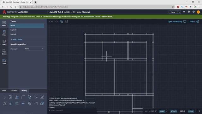Click the Autodesk AutoCAD logo
This screenshot has width=202, height=114.
[15, 12]
